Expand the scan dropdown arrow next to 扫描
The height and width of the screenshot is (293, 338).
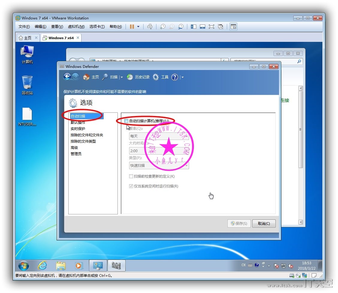122,77
